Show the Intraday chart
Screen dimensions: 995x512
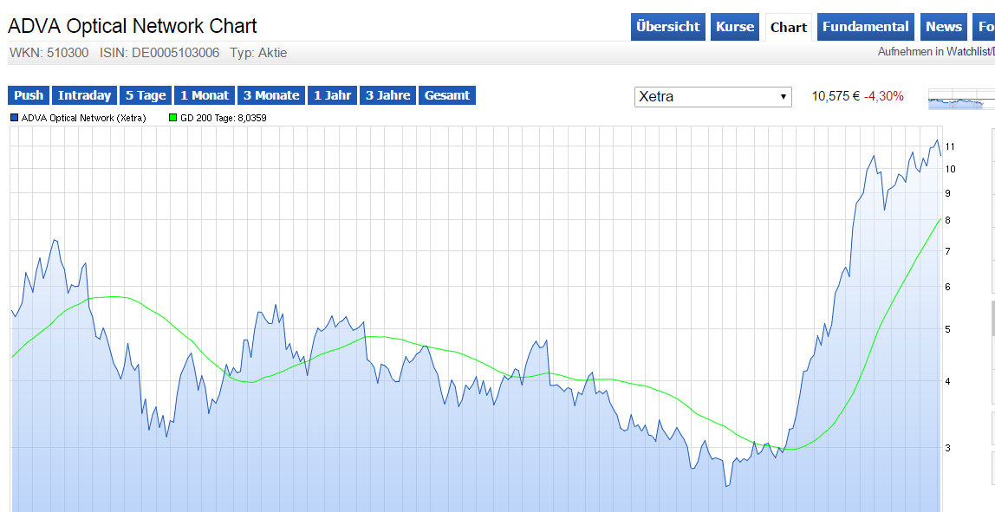[x=84, y=95]
